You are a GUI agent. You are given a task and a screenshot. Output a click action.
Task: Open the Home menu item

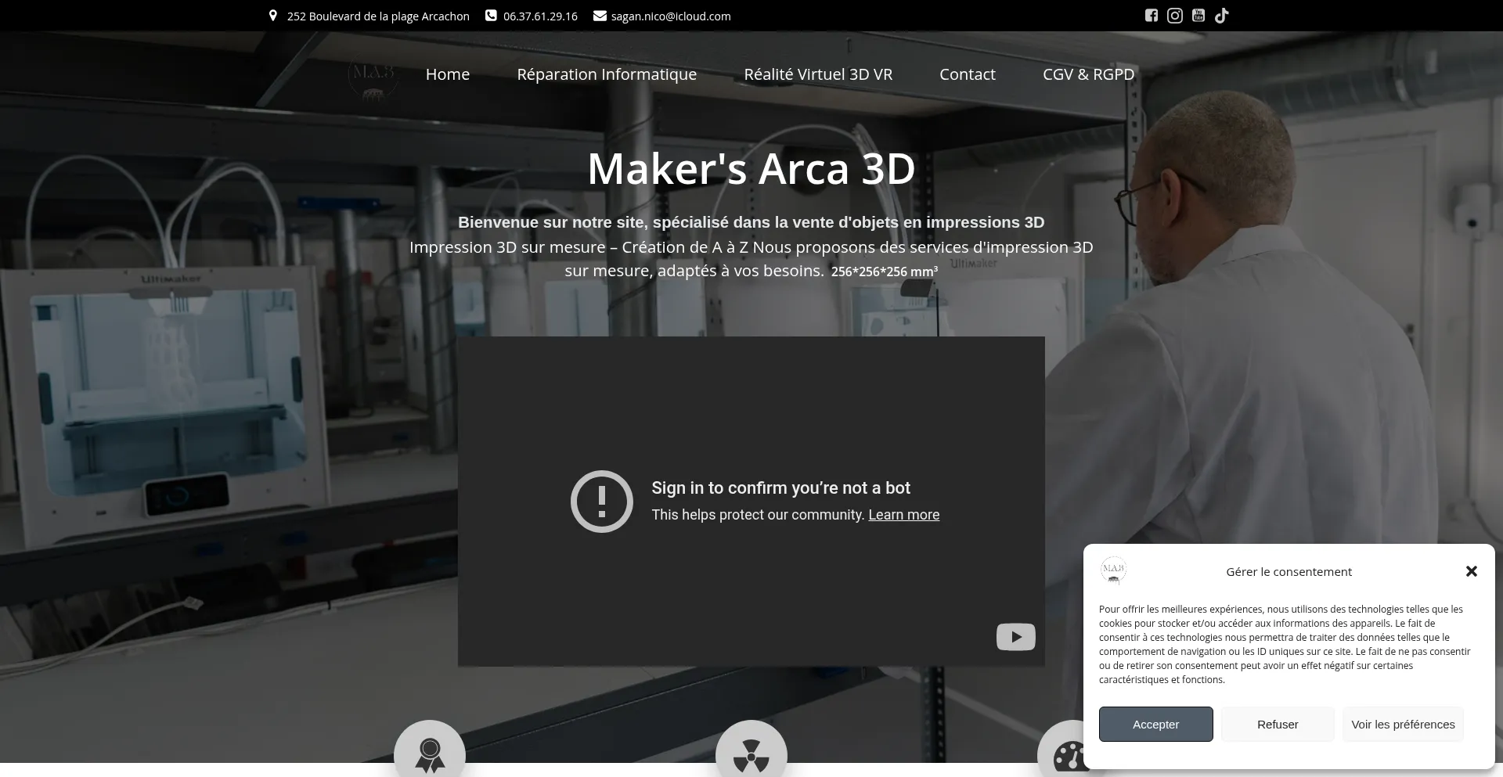tap(447, 74)
